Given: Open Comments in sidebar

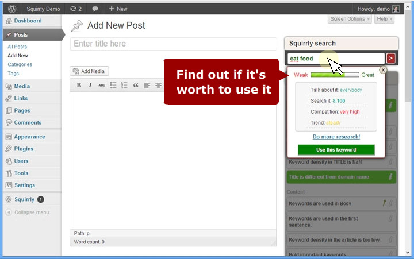Looking at the screenshot, I should point(28,123).
